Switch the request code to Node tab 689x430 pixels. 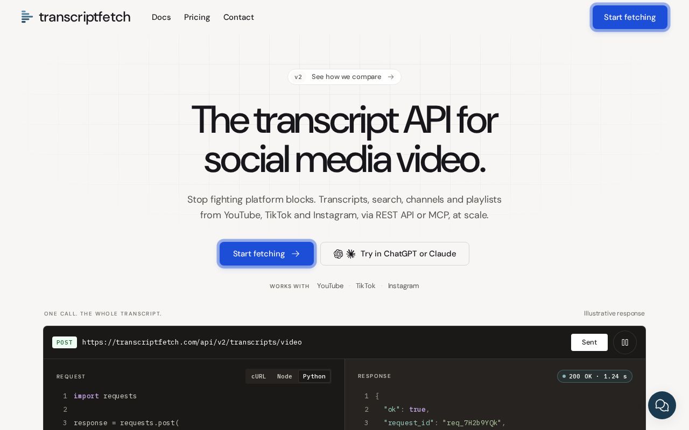[x=285, y=376]
